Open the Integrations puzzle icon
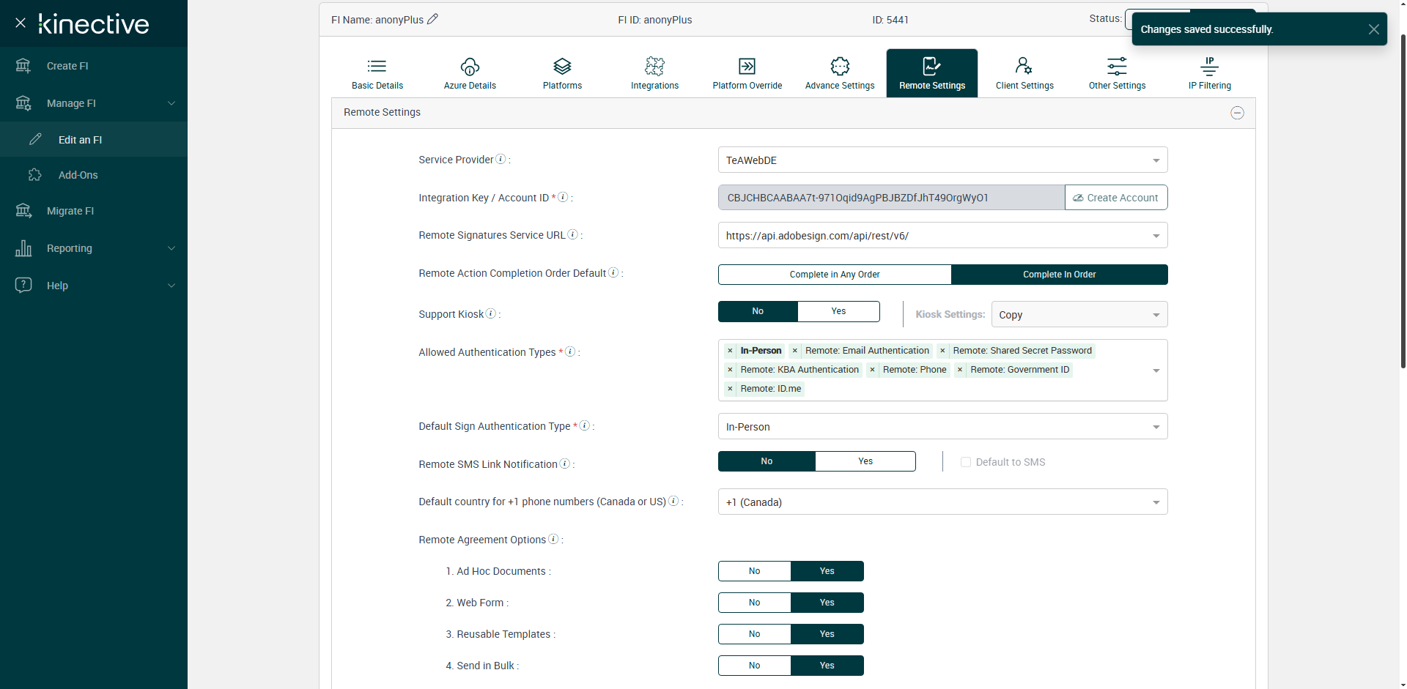This screenshot has width=1407, height=689. (654, 67)
